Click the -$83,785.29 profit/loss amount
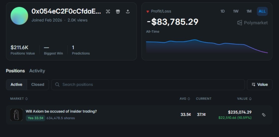This screenshot has width=279, height=137. [x=172, y=22]
